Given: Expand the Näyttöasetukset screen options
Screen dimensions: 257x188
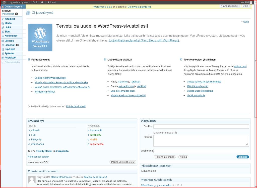Looking at the screenshot, I should pos(230,6).
